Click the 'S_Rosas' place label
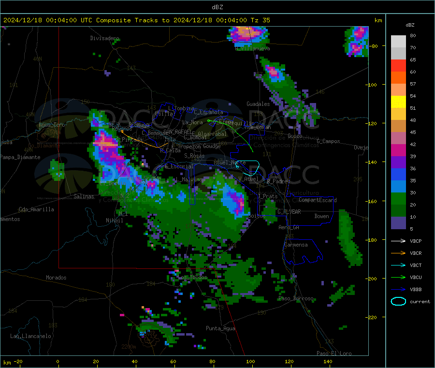Viewport: 435px width, 368px height. pos(194,156)
